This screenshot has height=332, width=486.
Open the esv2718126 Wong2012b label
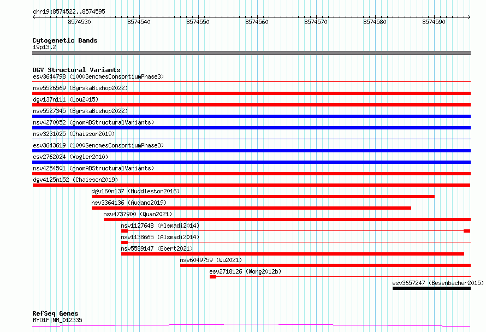coord(245,271)
